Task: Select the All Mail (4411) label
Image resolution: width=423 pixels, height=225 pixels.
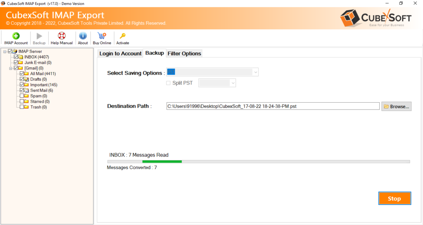Action: (43, 73)
